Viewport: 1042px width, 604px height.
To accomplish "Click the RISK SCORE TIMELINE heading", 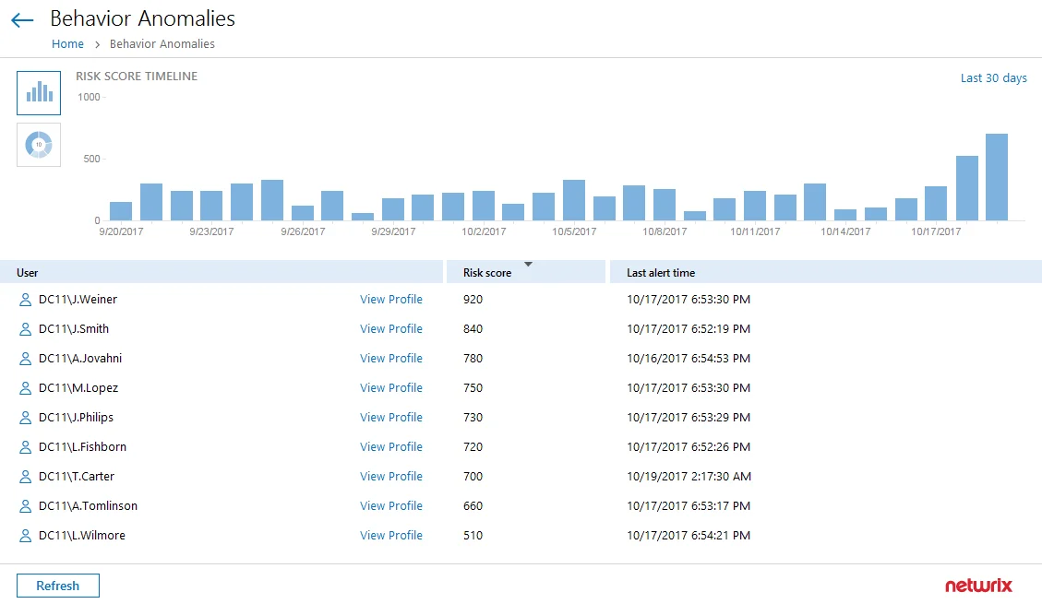I will point(137,77).
